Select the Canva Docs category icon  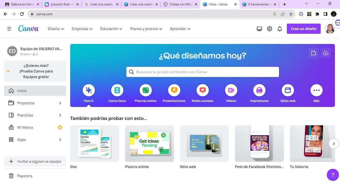click(x=117, y=90)
